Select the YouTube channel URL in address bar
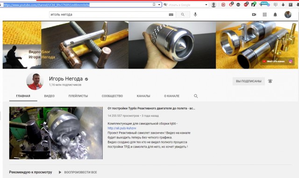Image resolution: width=299 pixels, height=178 pixels. click(47, 5)
